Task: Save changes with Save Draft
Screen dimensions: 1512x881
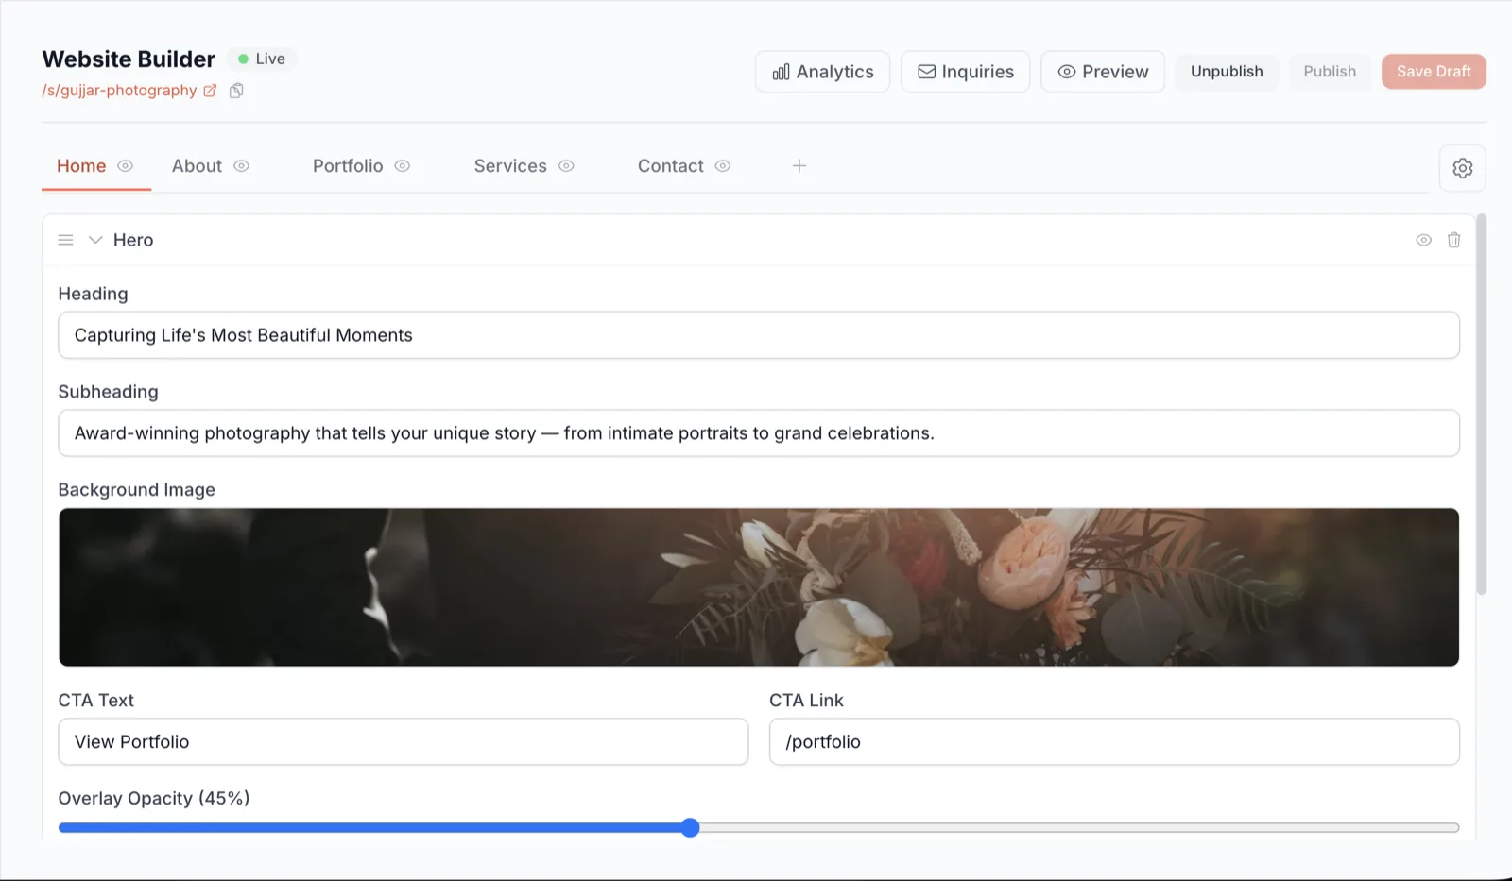Action: 1434,71
